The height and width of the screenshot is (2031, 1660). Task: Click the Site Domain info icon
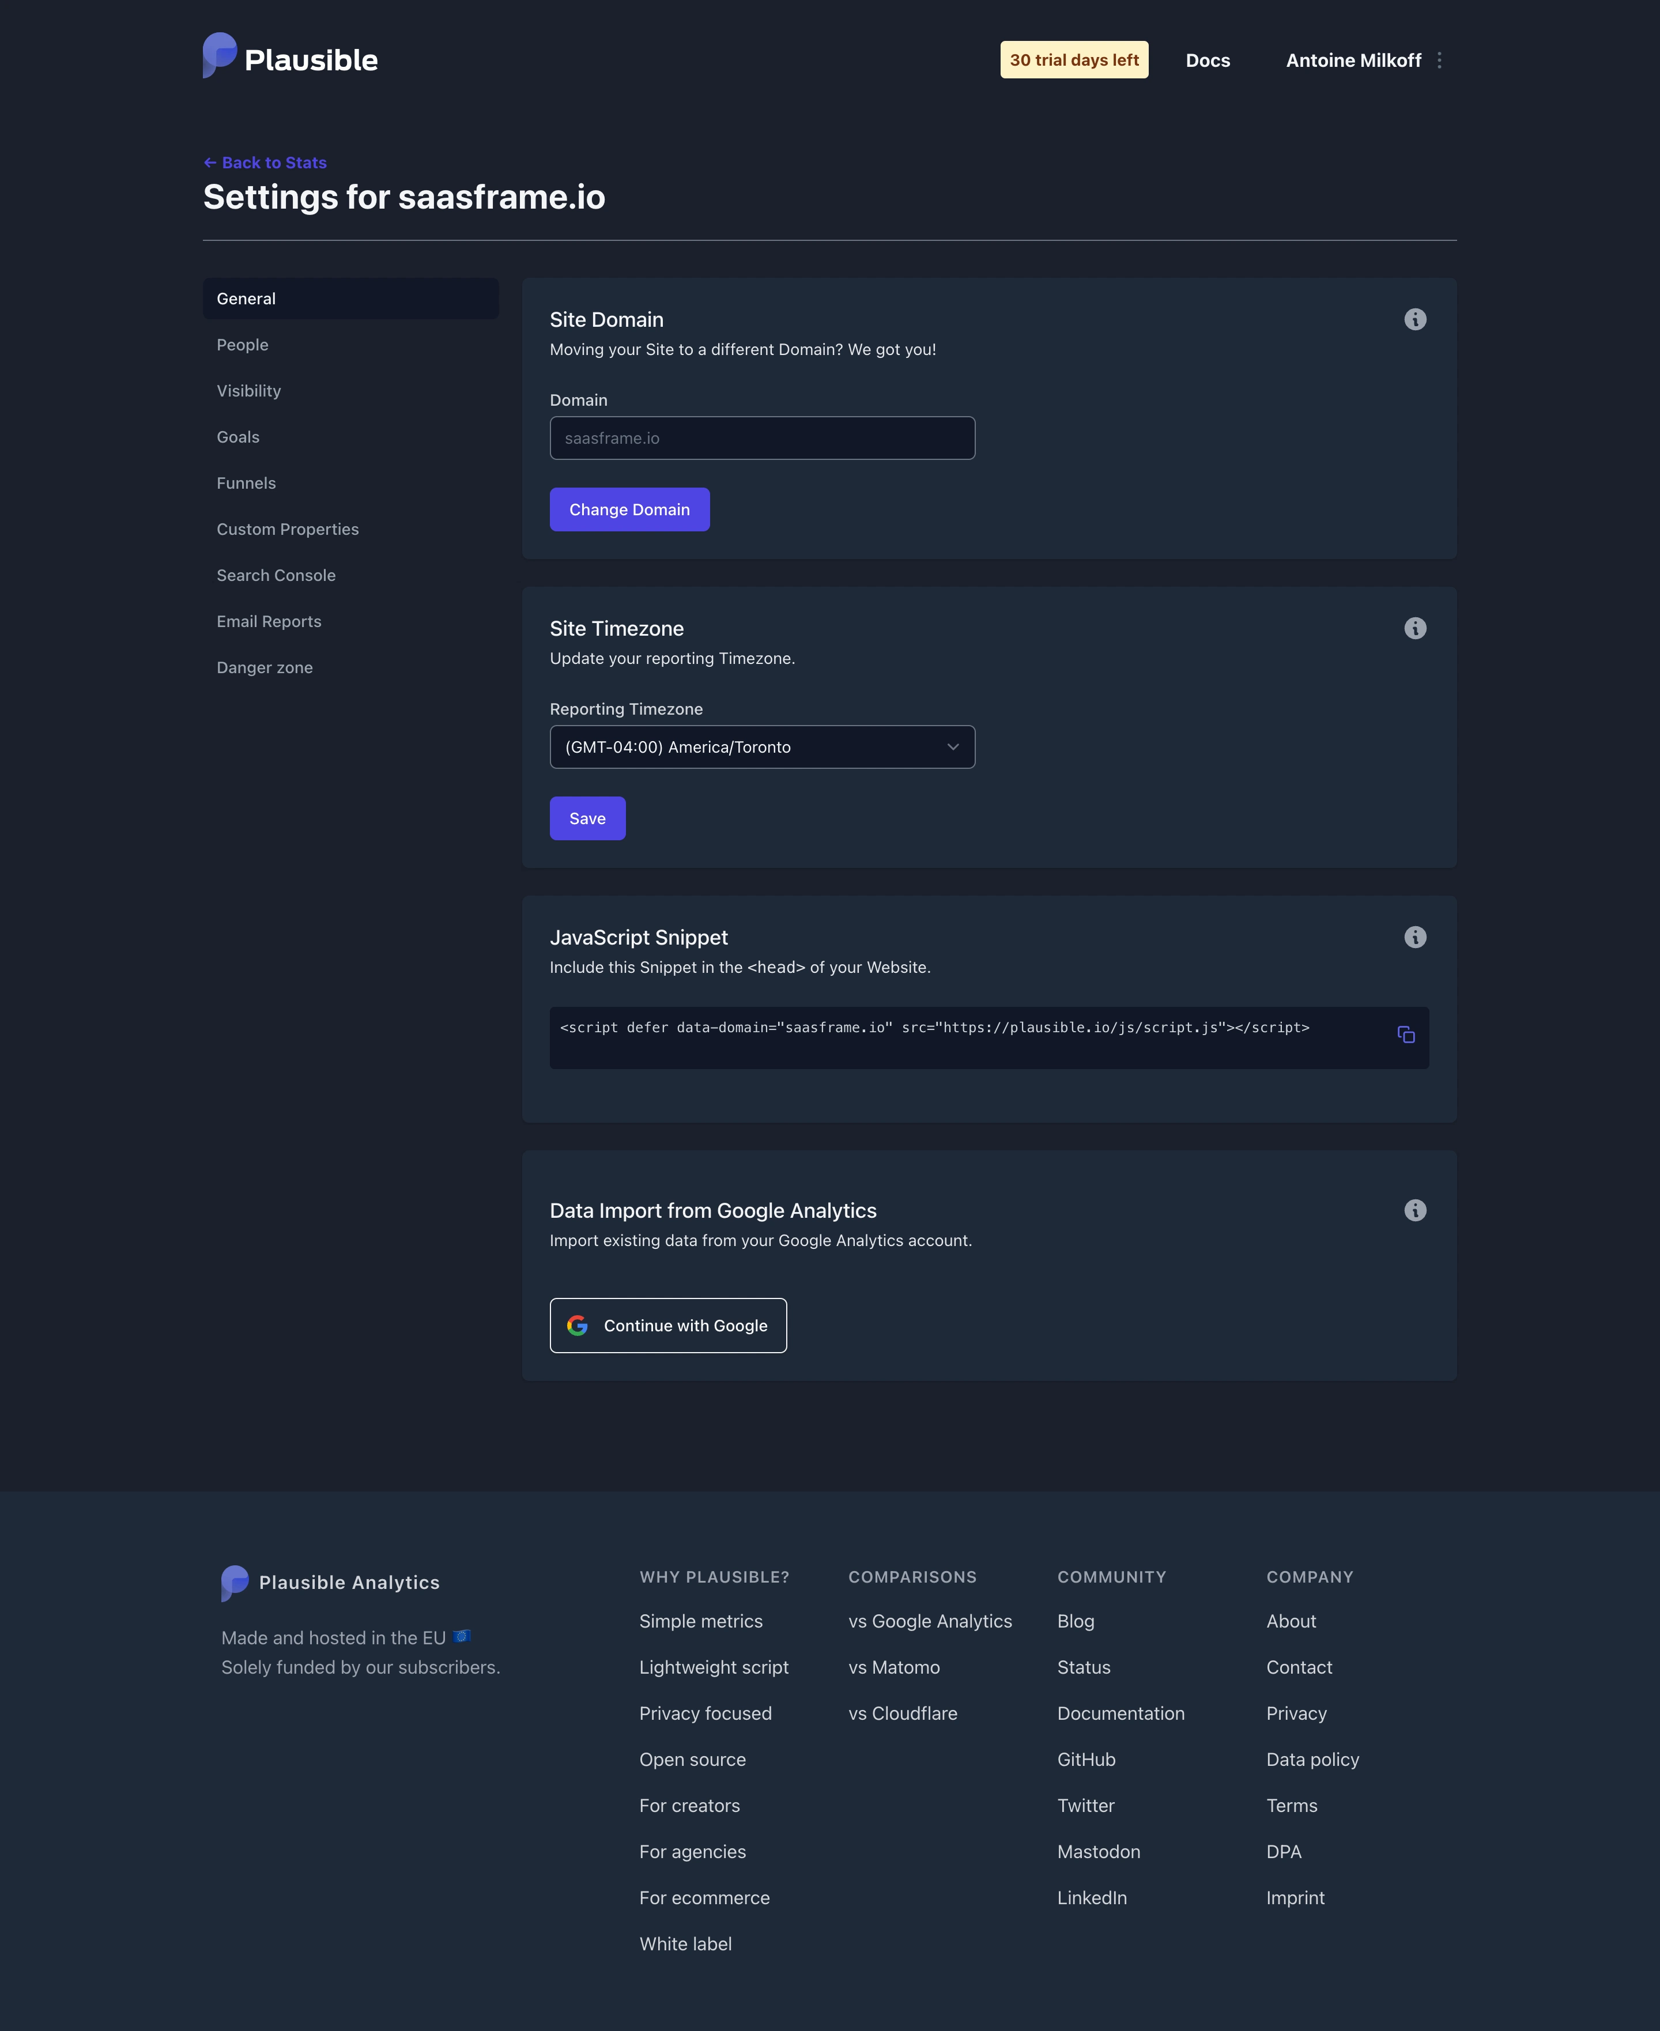click(x=1415, y=319)
